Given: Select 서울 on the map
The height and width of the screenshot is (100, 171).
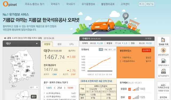Looking at the screenshot, I should click(x=17, y=56).
